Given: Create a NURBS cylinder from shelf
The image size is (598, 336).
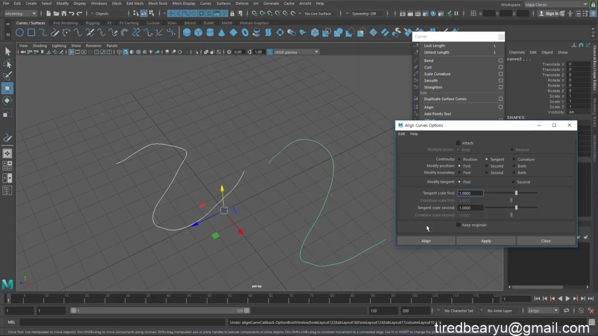Looking at the screenshot, I should click(x=210, y=32).
